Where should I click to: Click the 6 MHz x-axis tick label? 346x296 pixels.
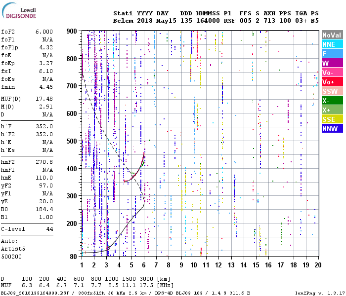coord(144,265)
